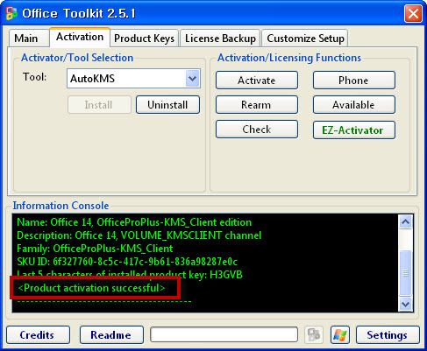
Task: Click the Rearm button
Action: [257, 105]
